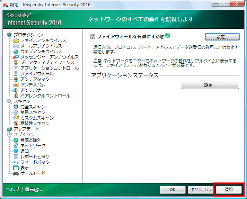Select ゲームモード in the options tree
Image resolution: width=247 pixels, height=199 pixels.
click(33, 173)
